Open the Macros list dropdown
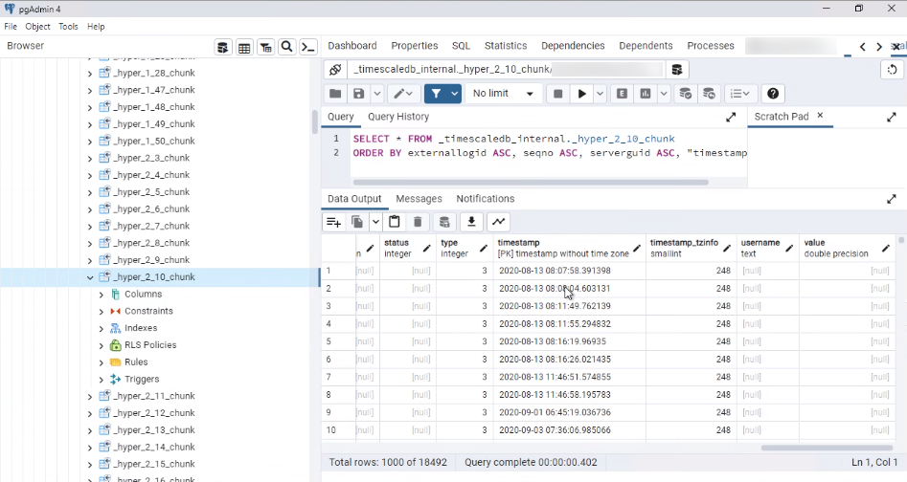The image size is (907, 482). [739, 94]
